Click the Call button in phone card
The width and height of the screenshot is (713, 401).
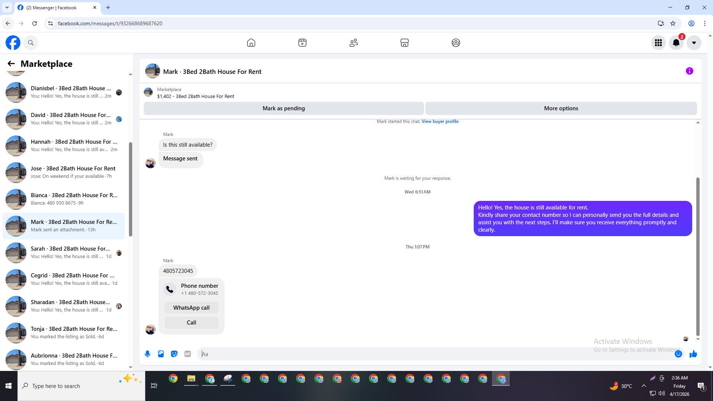point(191,323)
